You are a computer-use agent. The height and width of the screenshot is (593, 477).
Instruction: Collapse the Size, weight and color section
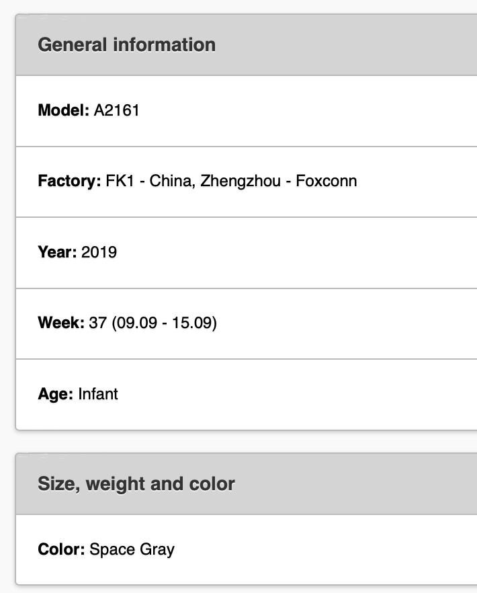(x=247, y=483)
